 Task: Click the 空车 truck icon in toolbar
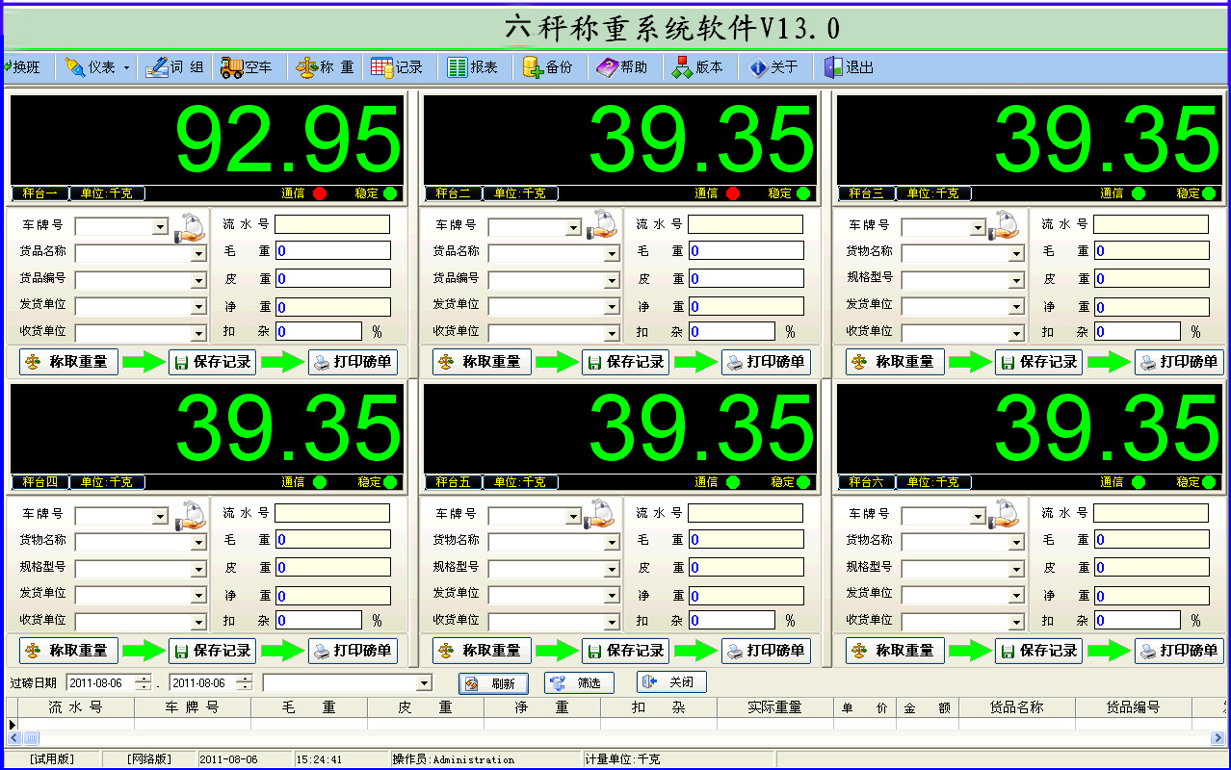coord(231,67)
